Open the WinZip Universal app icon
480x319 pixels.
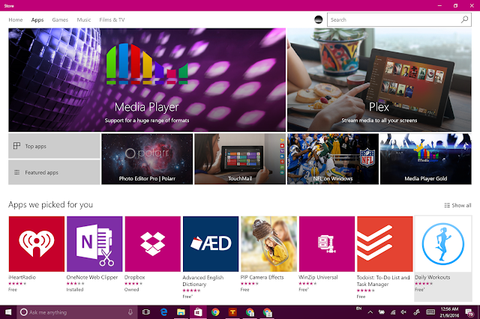327,244
